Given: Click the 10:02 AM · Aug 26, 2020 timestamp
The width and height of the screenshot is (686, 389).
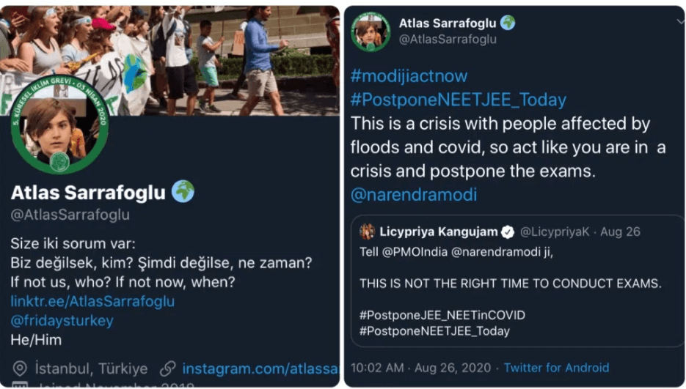Looking at the screenshot, I should coord(419,367).
